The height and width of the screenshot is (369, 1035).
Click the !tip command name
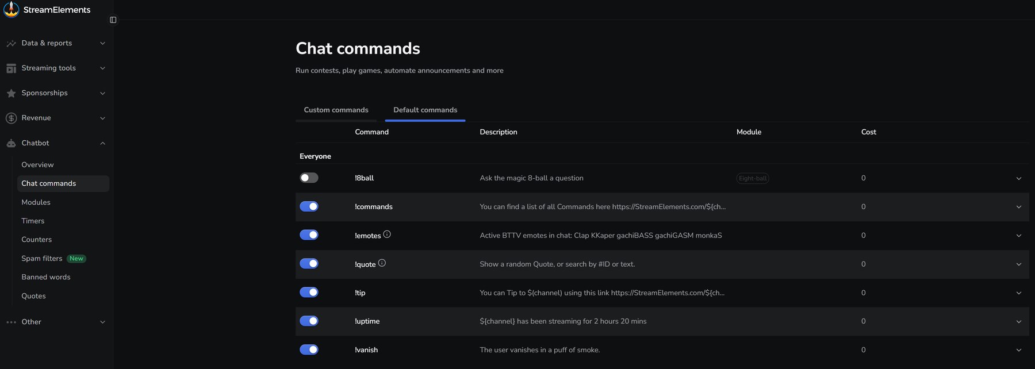[360, 293]
